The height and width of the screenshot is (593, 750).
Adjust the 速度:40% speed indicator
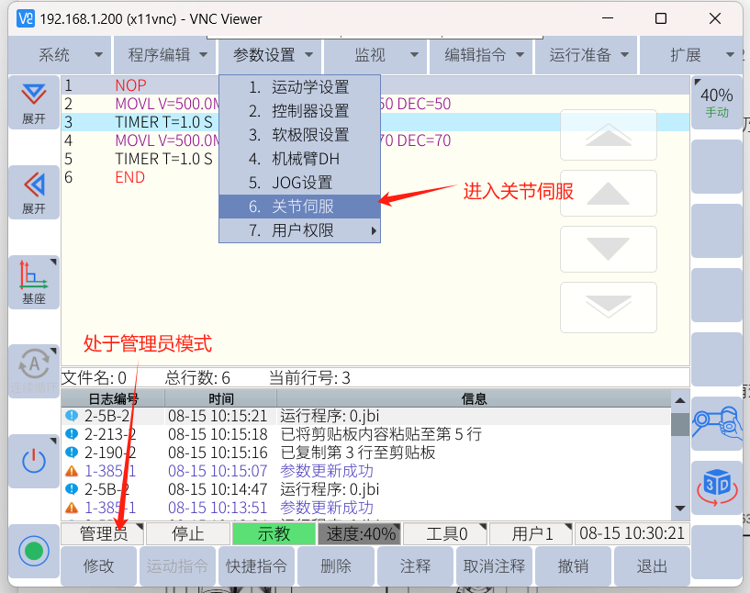359,533
